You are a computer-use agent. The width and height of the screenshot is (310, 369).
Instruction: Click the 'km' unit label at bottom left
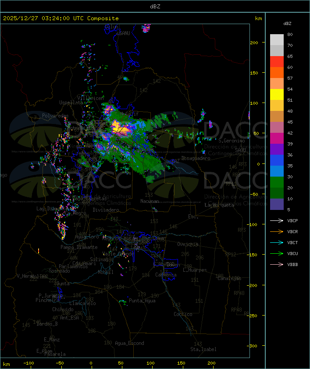click(7, 364)
